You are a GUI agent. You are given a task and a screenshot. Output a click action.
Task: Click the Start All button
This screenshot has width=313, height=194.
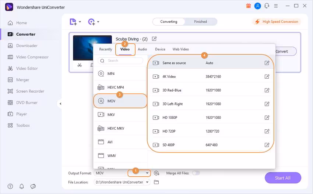point(283,178)
